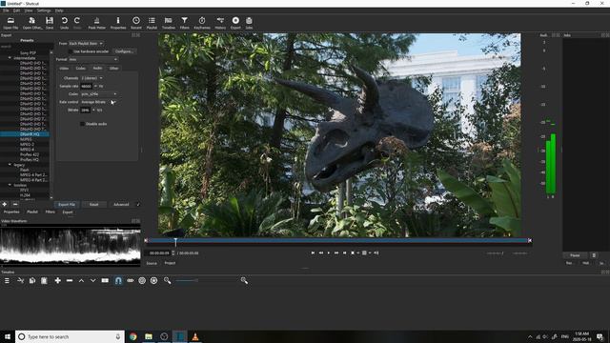
Task: Click the player play button
Action: pos(329,252)
